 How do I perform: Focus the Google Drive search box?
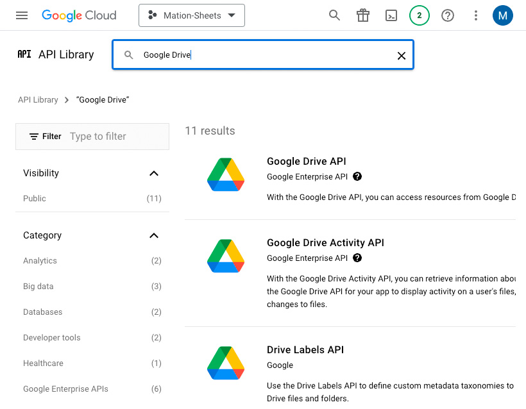coord(264,54)
